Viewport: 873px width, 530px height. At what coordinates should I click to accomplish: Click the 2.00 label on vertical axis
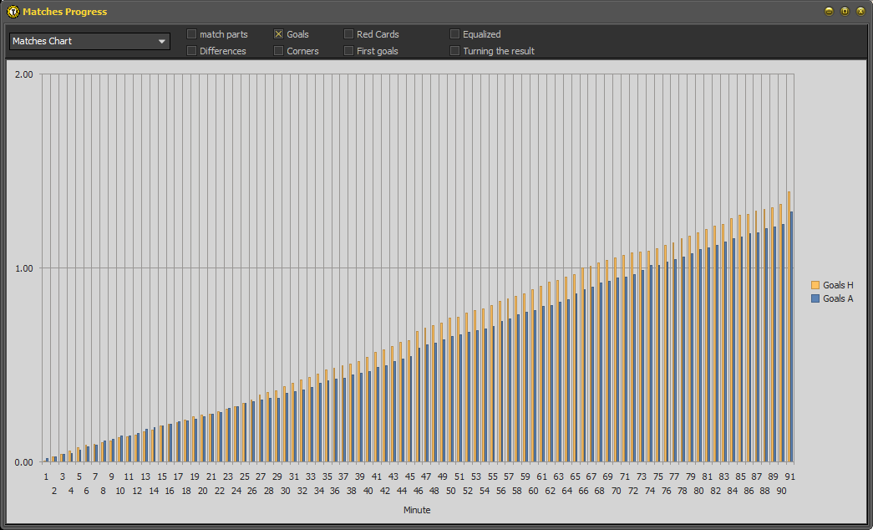pyautogui.click(x=23, y=74)
